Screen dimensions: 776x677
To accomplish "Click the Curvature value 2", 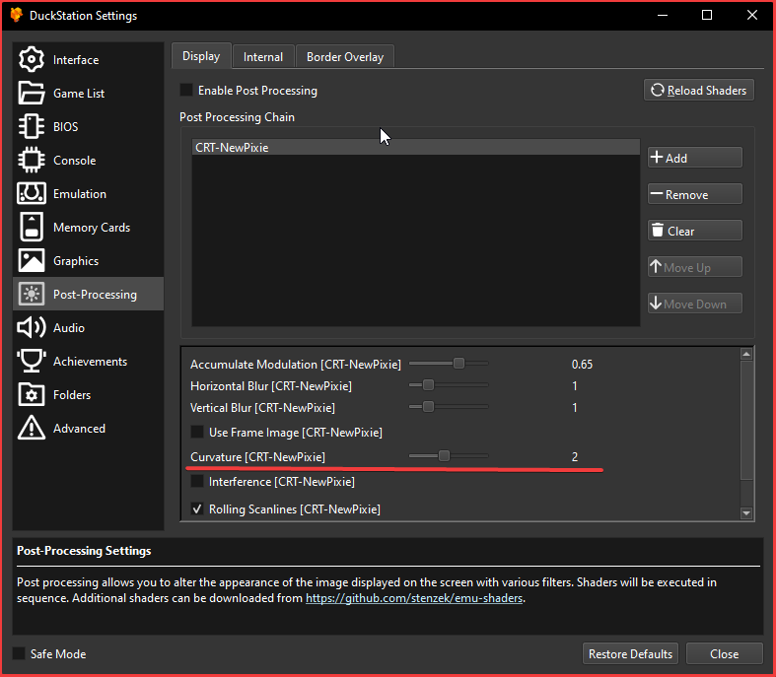I will (575, 457).
